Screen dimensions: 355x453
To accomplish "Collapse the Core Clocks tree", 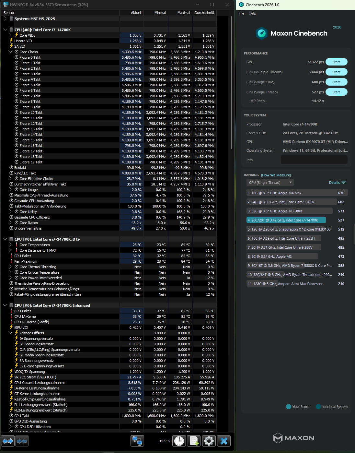I will 10,52.
